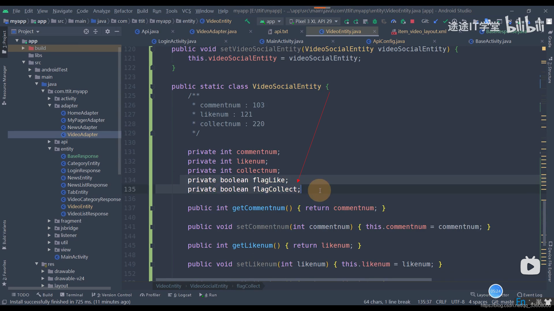
Task: Close the VideoEntity.java editor tab
Action: pyautogui.click(x=375, y=31)
